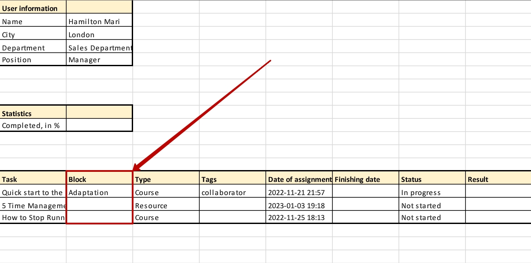This screenshot has height=263, width=531.
Task: Select the "Hamilton Mari" name value
Action: pyautogui.click(x=99, y=21)
